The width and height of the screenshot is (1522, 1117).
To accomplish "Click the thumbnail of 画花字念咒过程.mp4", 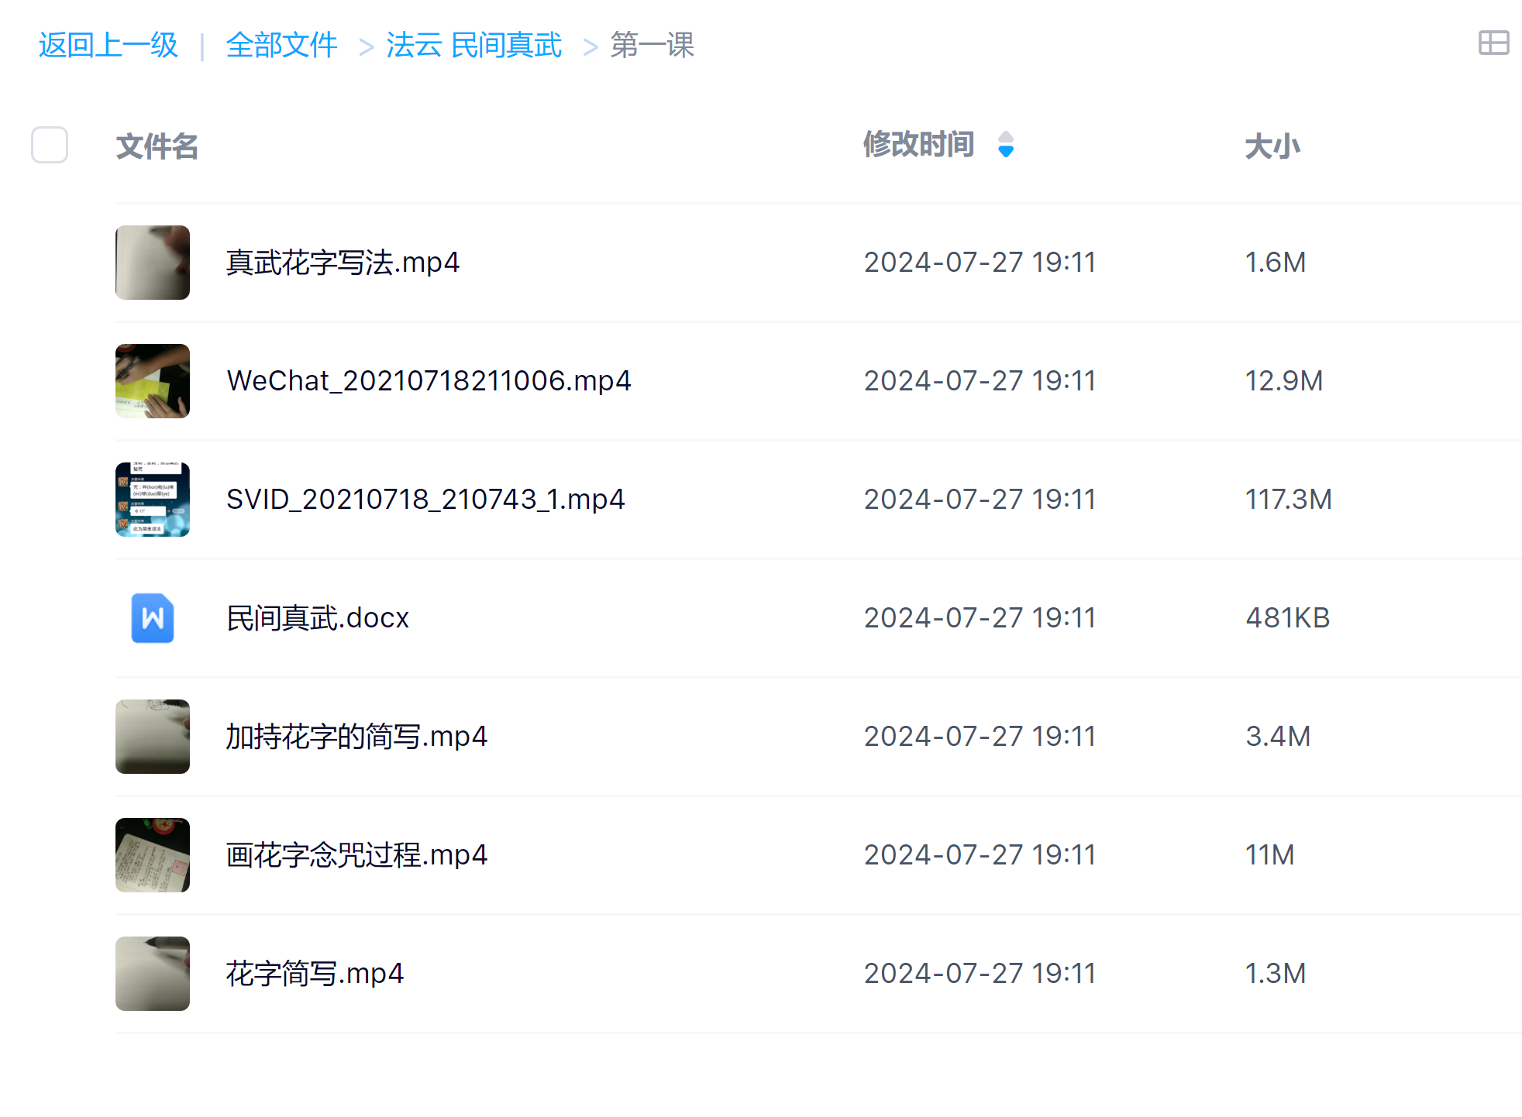I will click(x=153, y=855).
